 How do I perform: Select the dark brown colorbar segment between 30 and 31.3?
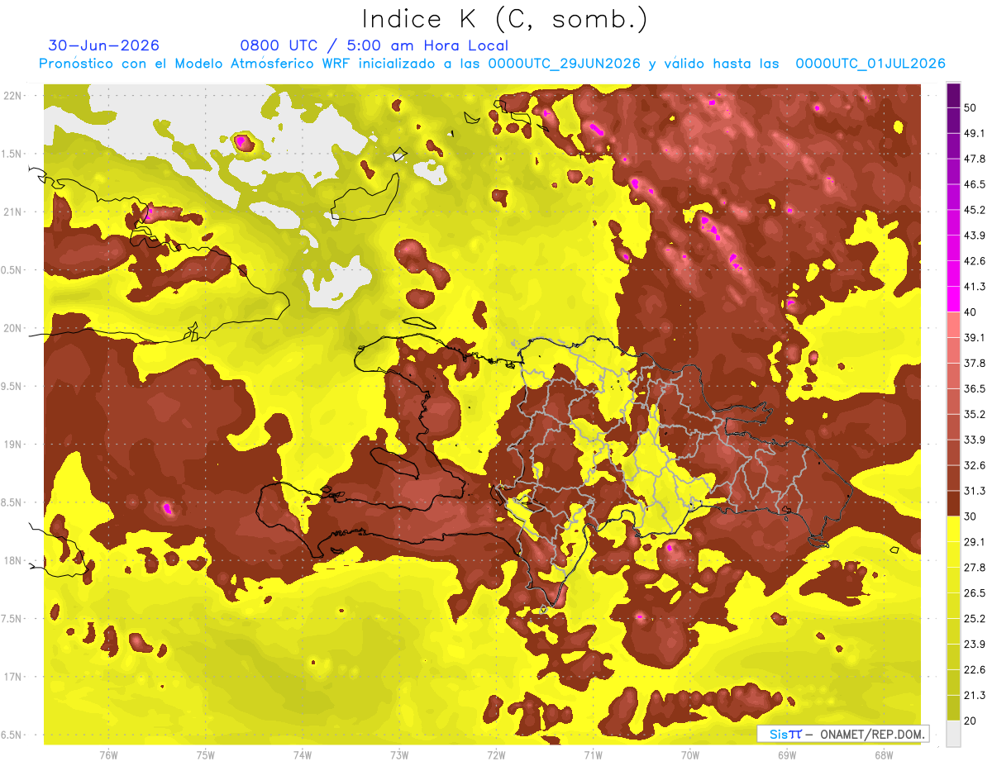(x=953, y=503)
